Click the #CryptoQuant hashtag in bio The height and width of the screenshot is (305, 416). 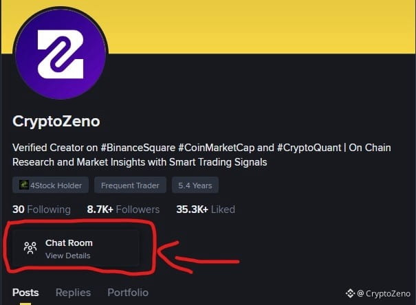309,148
